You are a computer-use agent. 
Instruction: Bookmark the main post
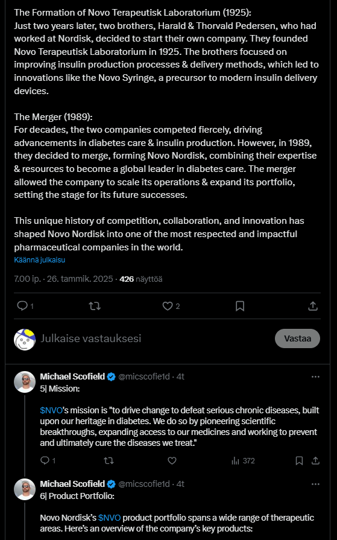point(240,306)
